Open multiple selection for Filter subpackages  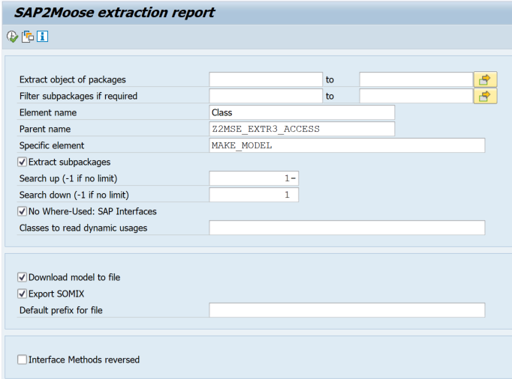tap(485, 96)
